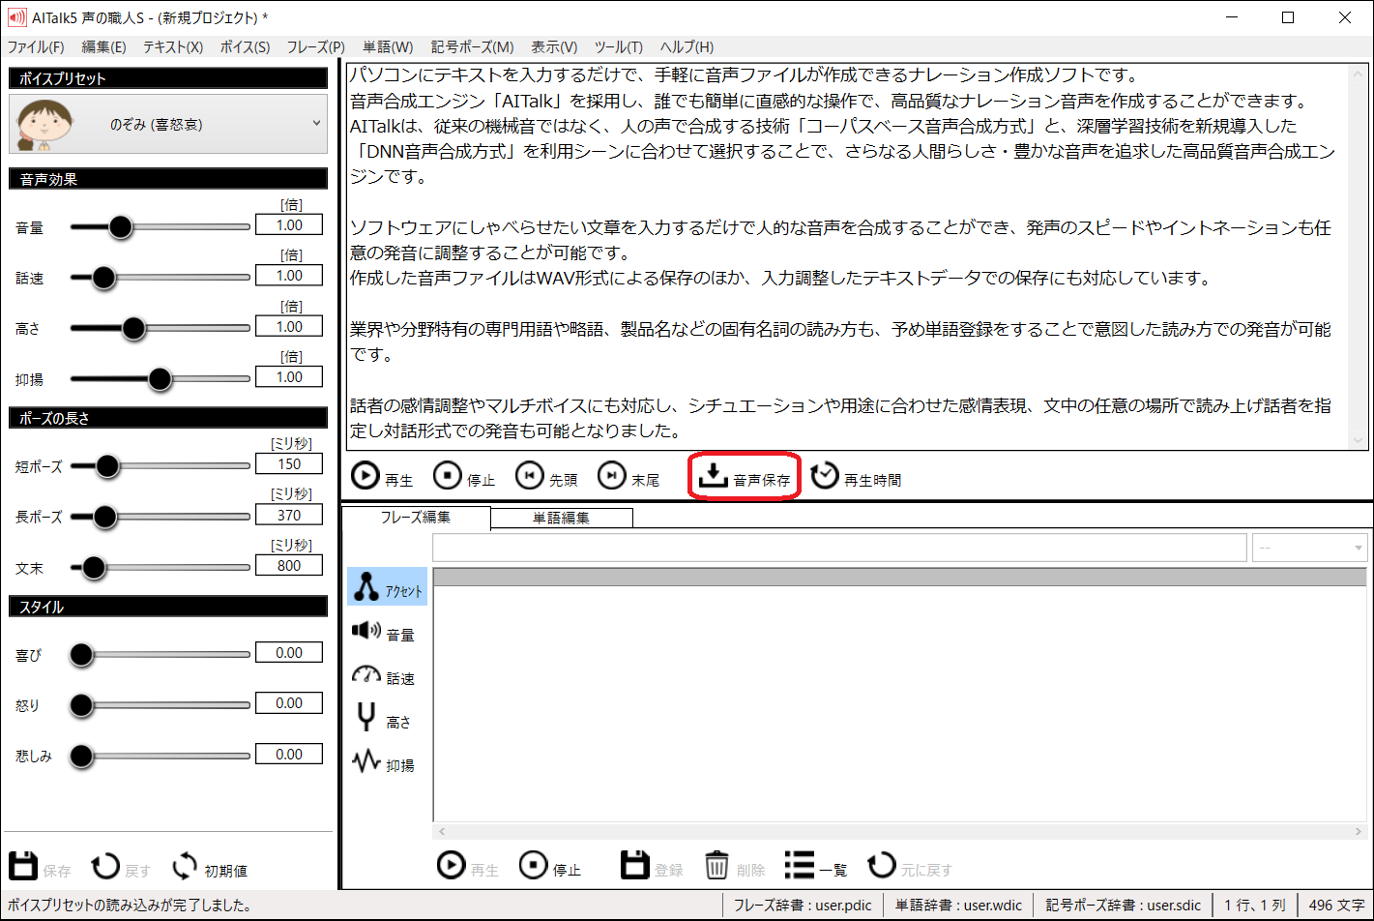This screenshot has width=1374, height=921.
Task: Open the のぞみ (喜怒哀) voice preset dropdown
Action: click(168, 124)
